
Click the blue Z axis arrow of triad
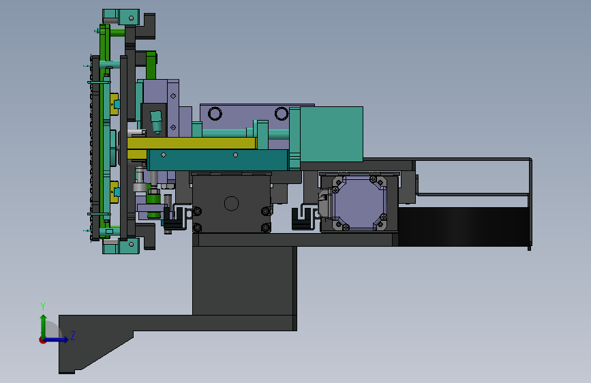[57, 339]
